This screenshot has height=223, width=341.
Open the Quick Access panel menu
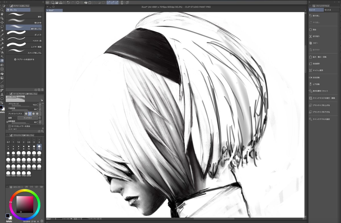pyautogui.click(x=310, y=6)
